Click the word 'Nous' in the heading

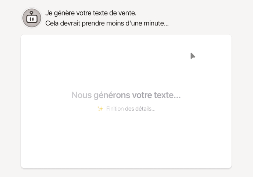[x=81, y=95]
